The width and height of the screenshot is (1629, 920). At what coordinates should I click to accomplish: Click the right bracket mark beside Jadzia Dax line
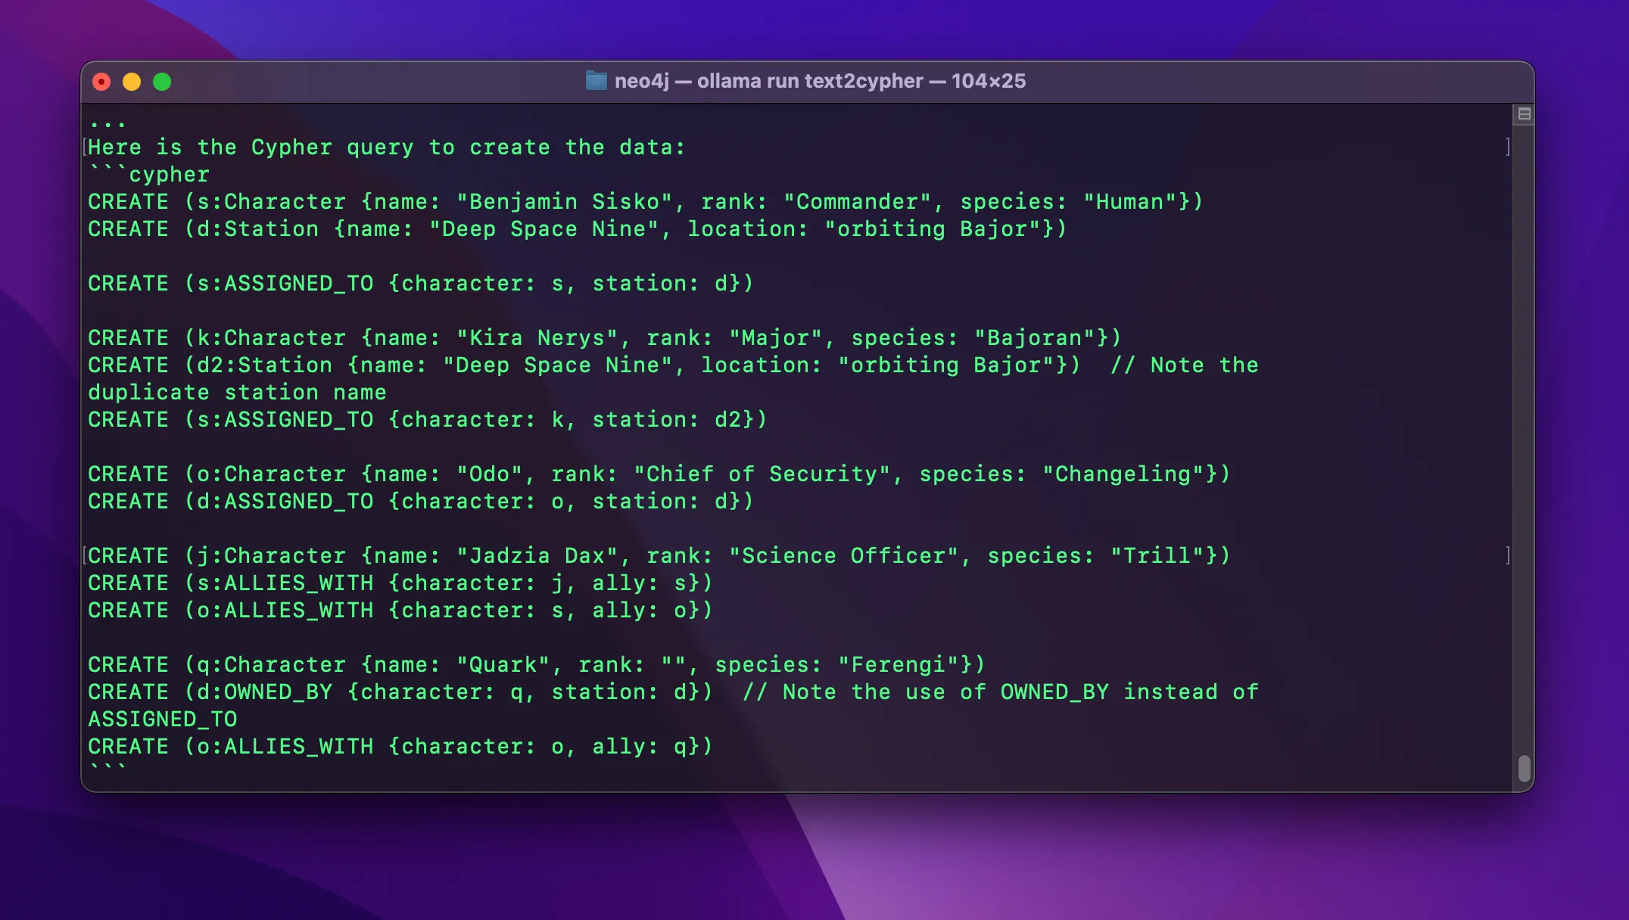point(1507,555)
